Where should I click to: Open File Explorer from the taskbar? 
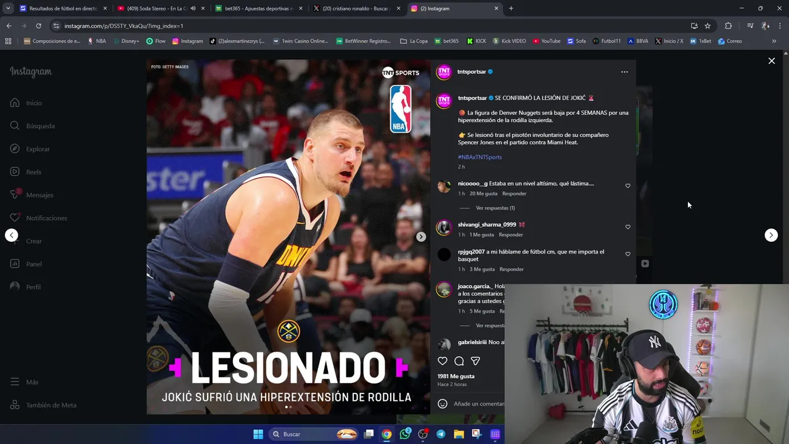[459, 434]
